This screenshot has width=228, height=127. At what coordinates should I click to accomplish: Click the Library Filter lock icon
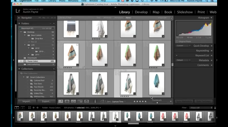coord(171,17)
